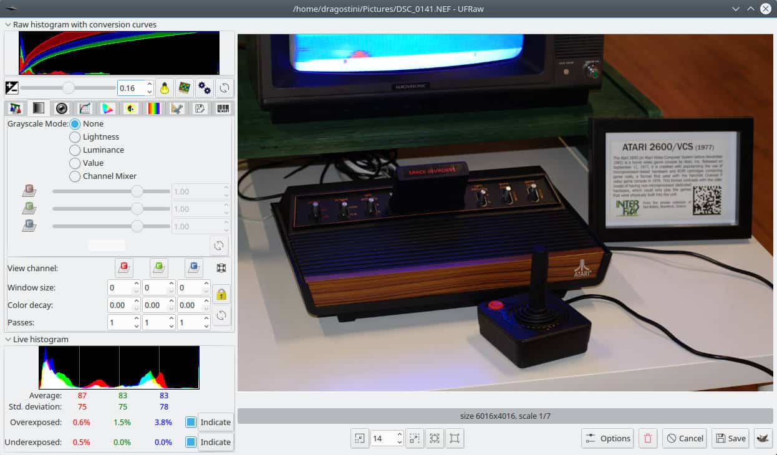Viewport: 777px width, 455px height.
Task: Open the EXIF barcode tab
Action: tap(223, 108)
